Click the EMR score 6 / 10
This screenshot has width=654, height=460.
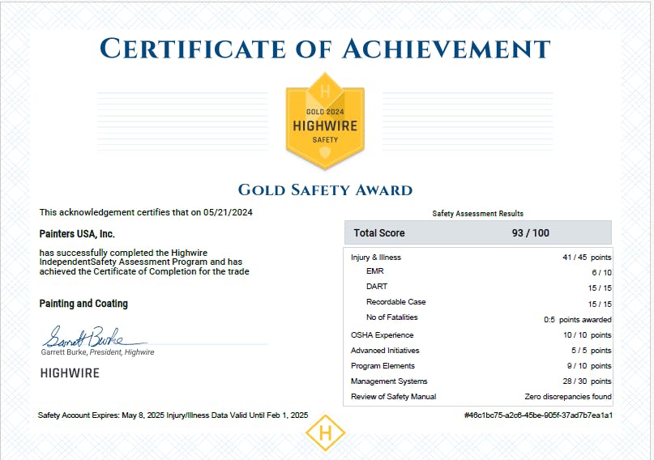[601, 272]
